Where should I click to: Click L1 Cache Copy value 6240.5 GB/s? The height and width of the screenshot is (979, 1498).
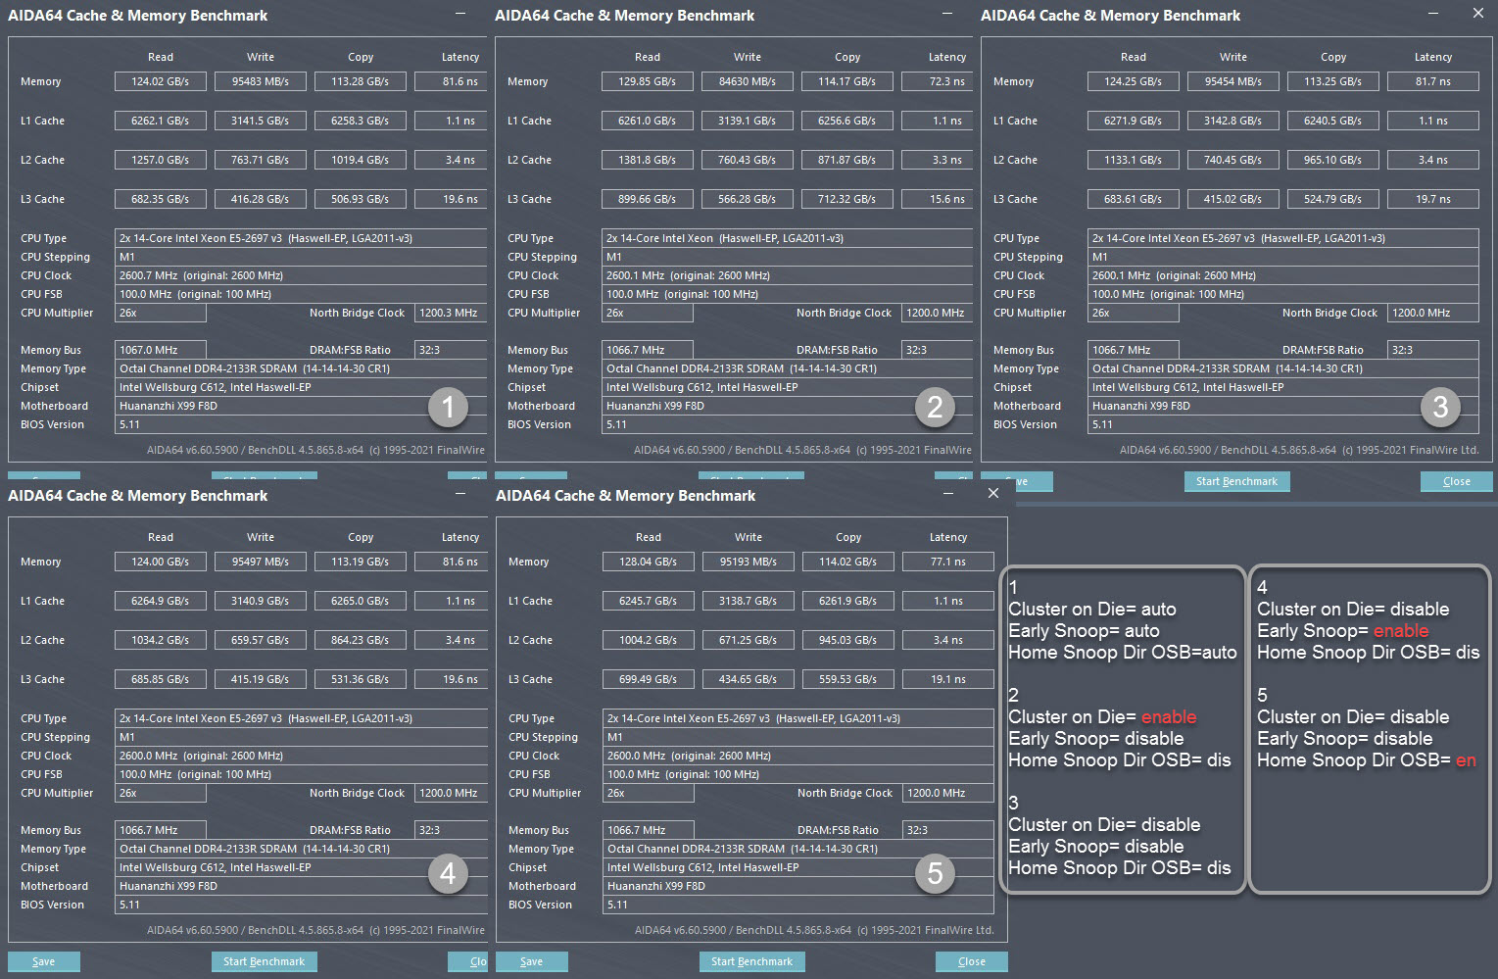pyautogui.click(x=1333, y=121)
